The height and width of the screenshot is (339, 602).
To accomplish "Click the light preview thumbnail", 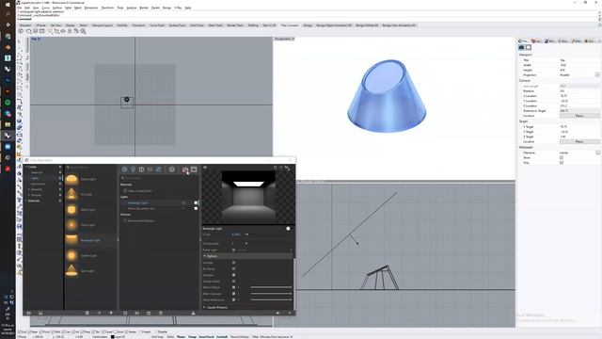I will point(248,197).
